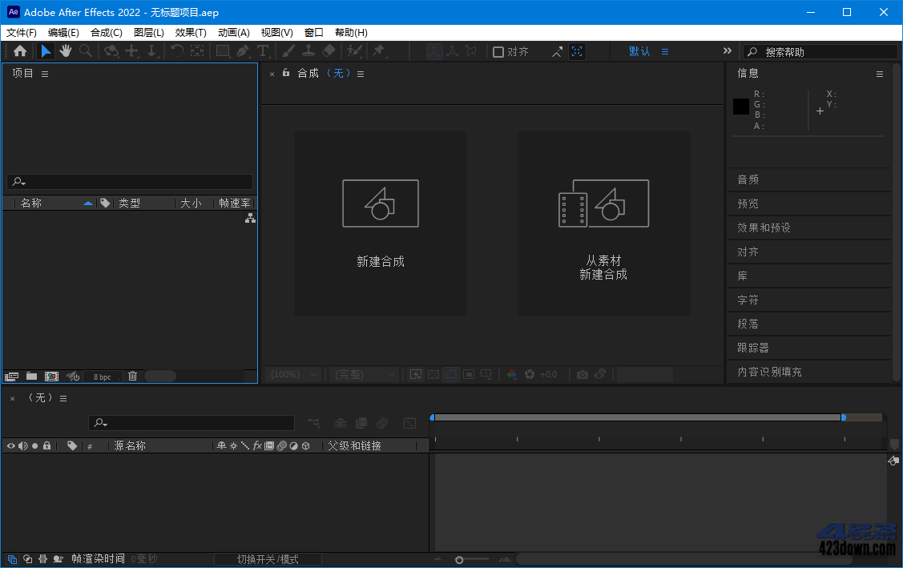Activate the Zoom tool
Viewport: 903px width, 568px height.
85,50
